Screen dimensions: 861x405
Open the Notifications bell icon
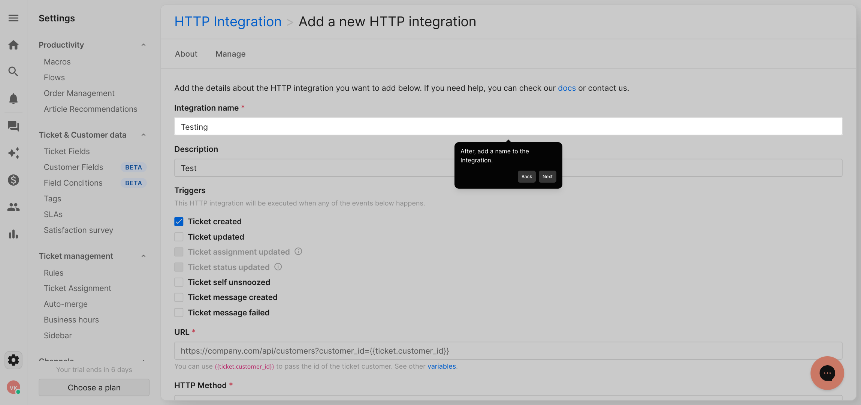click(x=13, y=99)
